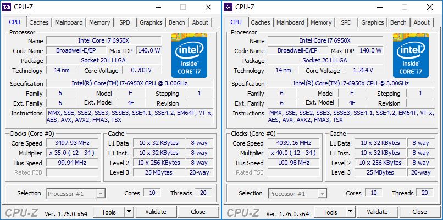Switch to Bench tab in the right window

398,22
